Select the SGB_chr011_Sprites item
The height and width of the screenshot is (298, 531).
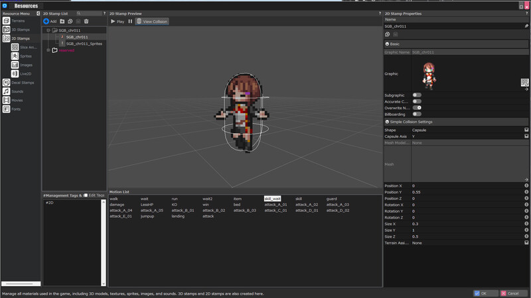(84, 44)
